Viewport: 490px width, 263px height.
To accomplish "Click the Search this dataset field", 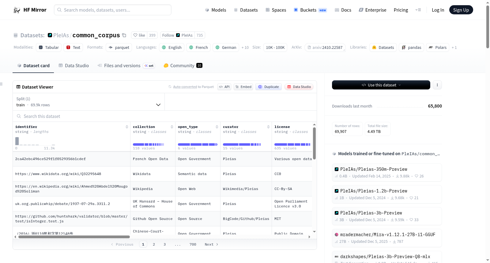I will [x=165, y=116].
